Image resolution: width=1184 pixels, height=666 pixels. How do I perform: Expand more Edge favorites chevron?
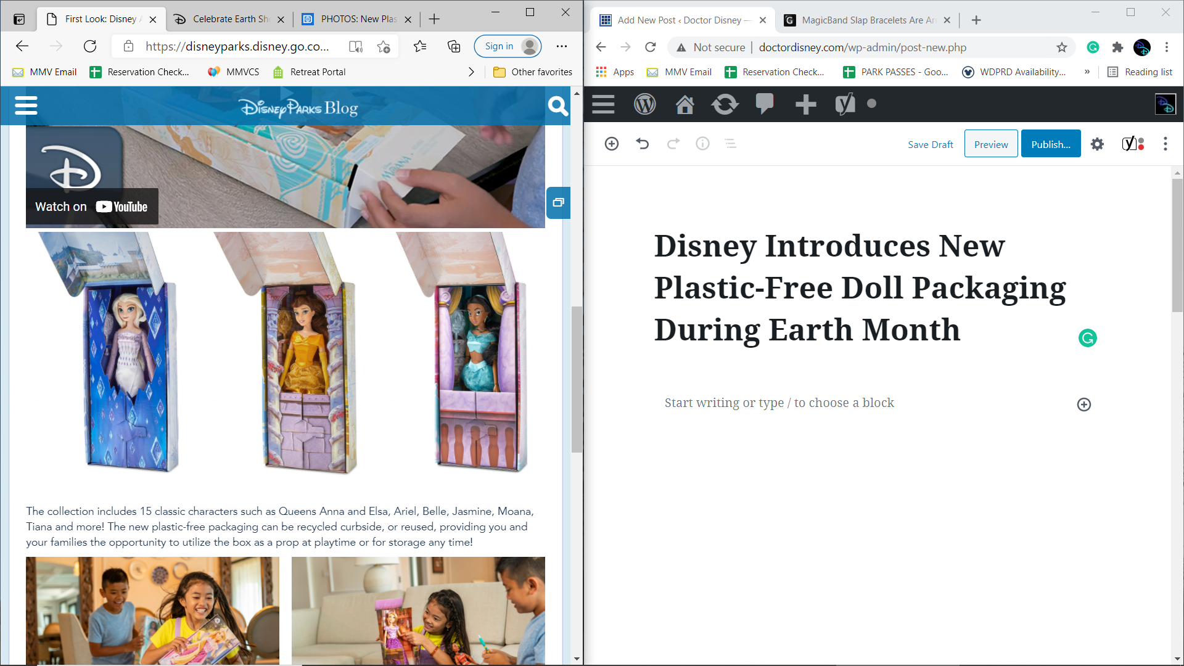[x=472, y=72]
